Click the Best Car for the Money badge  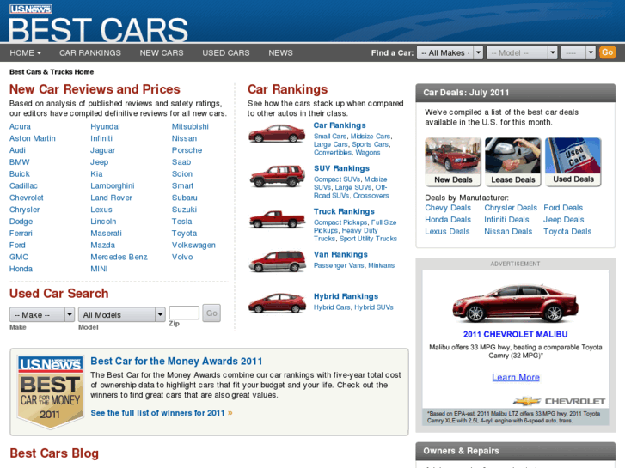(50, 392)
